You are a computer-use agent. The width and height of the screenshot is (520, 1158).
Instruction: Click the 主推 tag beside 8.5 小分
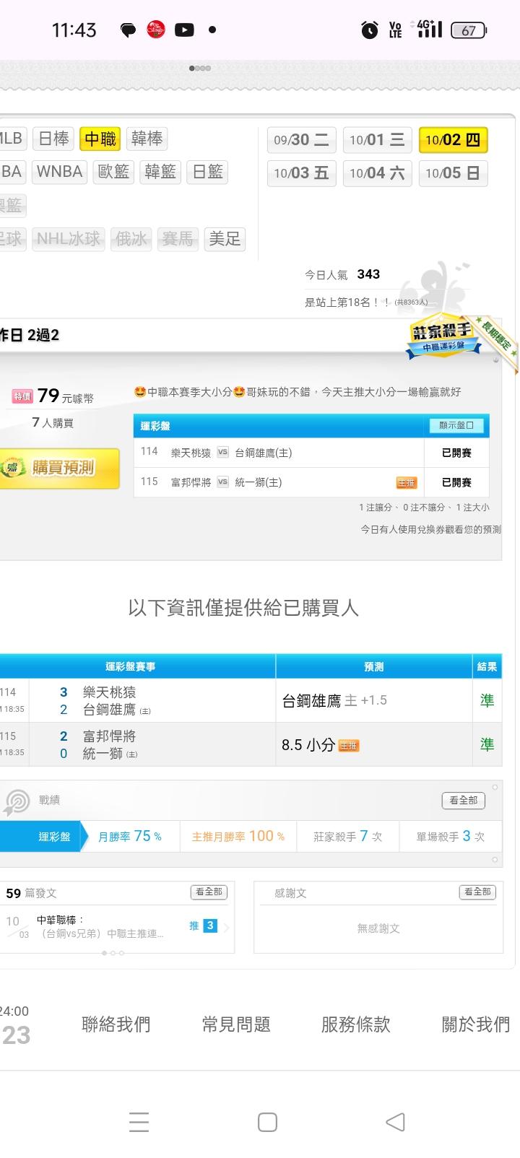(349, 746)
